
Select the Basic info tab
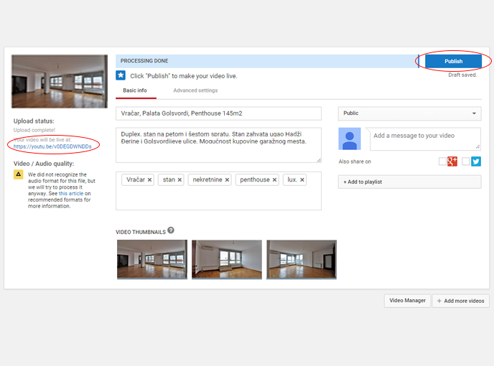[x=135, y=90]
